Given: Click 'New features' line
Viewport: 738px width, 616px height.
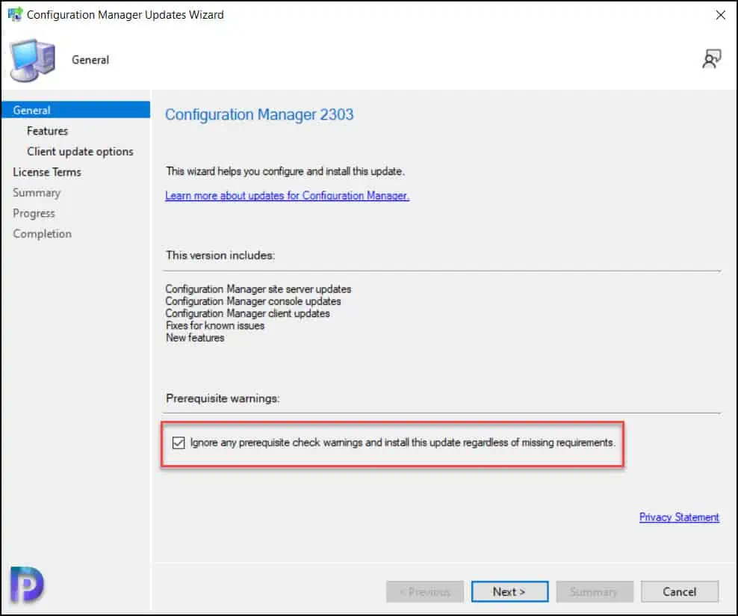Looking at the screenshot, I should (x=195, y=338).
